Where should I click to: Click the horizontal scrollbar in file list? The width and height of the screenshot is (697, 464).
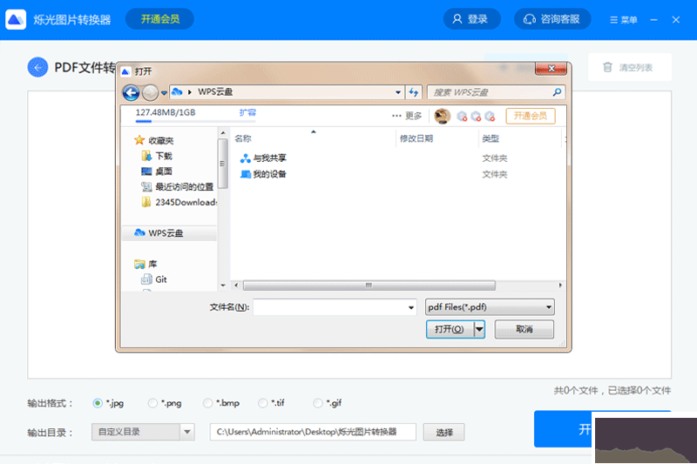click(369, 285)
